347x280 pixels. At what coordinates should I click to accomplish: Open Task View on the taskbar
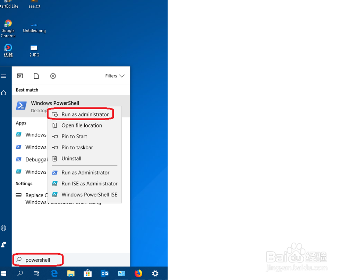pyautogui.click(x=36, y=273)
